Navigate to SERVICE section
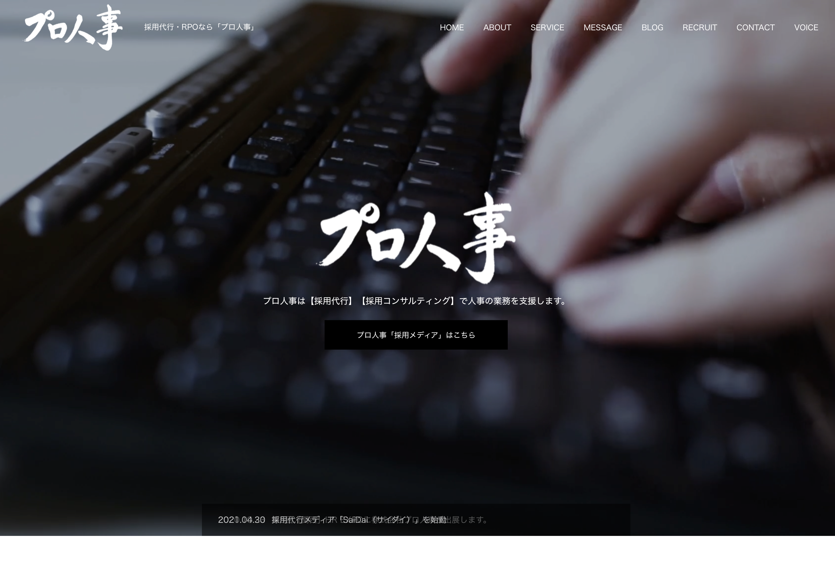Screen dimensions: 835x582 tap(547, 27)
